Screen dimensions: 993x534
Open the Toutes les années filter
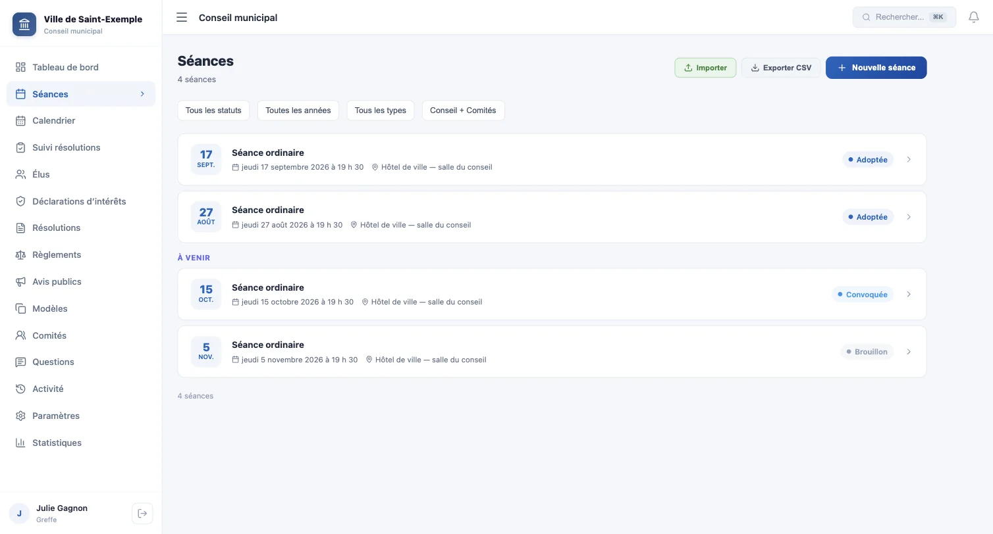(x=298, y=110)
